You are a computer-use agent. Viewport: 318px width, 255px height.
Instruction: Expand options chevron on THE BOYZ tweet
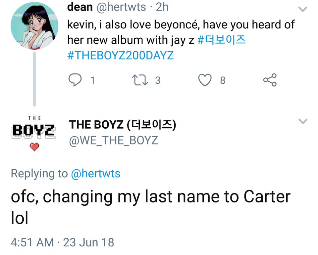pyautogui.click(x=303, y=121)
